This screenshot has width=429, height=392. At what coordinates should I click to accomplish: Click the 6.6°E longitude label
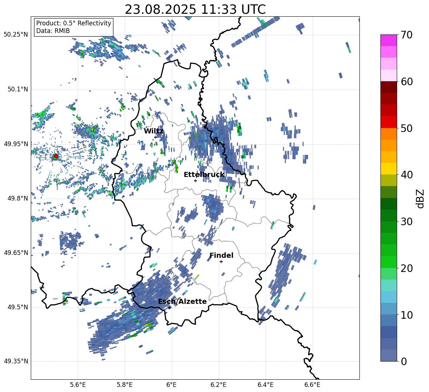tap(312, 385)
